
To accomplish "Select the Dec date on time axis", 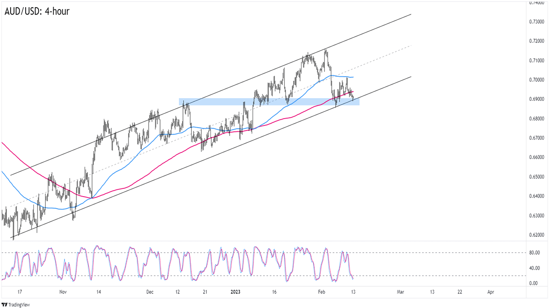I will click(151, 292).
